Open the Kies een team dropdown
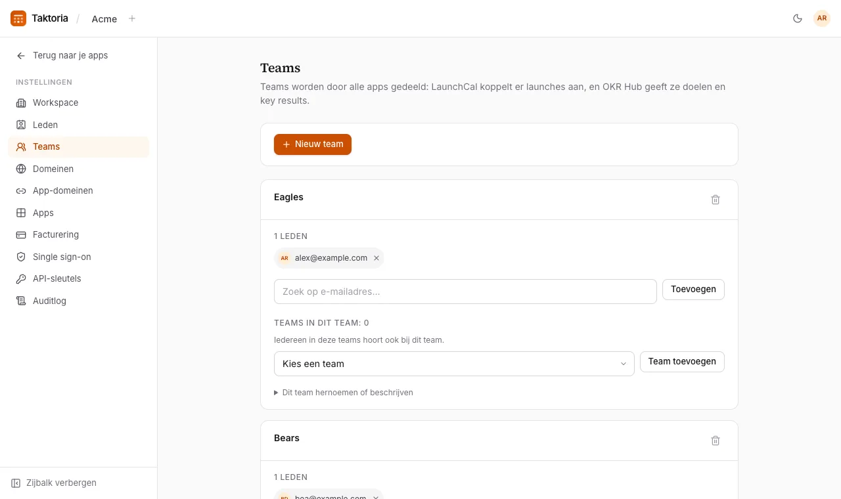Viewport: 841px width, 499px height. click(454, 364)
